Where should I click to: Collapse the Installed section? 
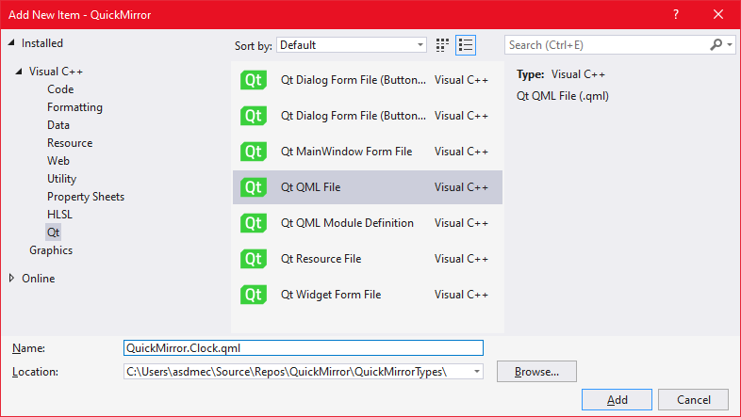11,43
